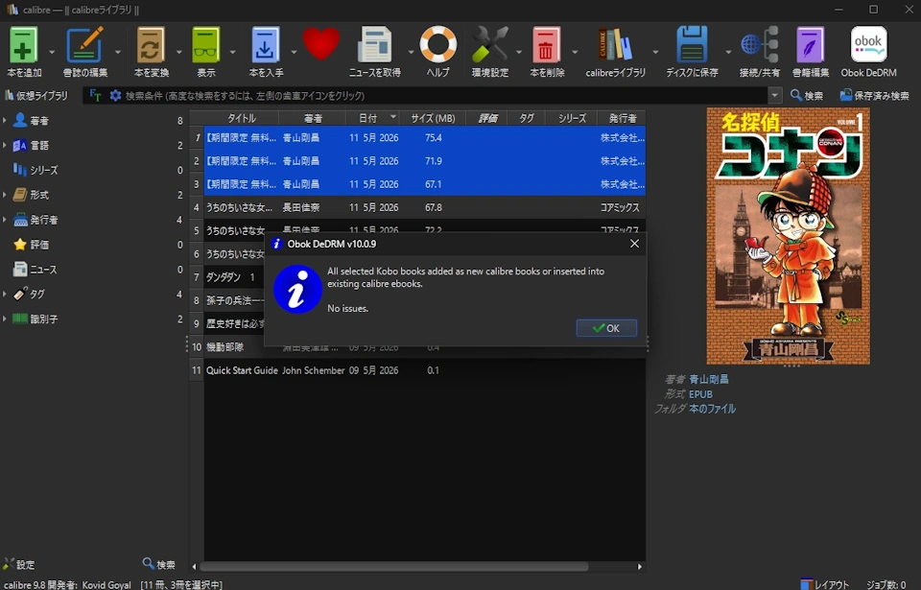The height and width of the screenshot is (590, 921).
Task: Sort by 発行者 column header
Action: click(x=622, y=118)
